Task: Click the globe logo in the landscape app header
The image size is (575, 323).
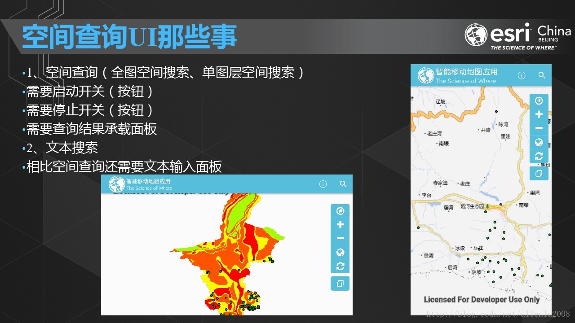Action: point(117,184)
